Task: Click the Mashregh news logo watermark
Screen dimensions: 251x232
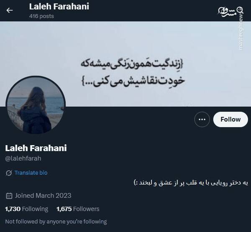Action: click(230, 12)
